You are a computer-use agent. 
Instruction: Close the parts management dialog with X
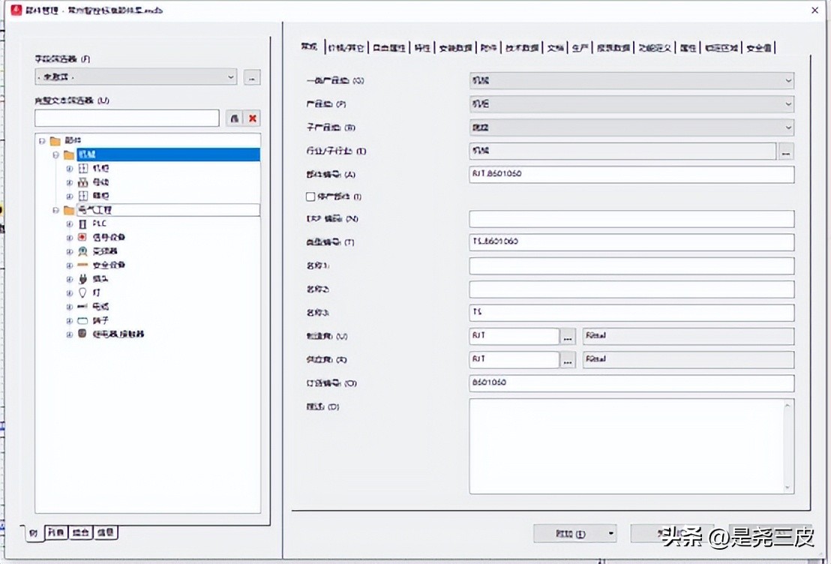[x=814, y=10]
